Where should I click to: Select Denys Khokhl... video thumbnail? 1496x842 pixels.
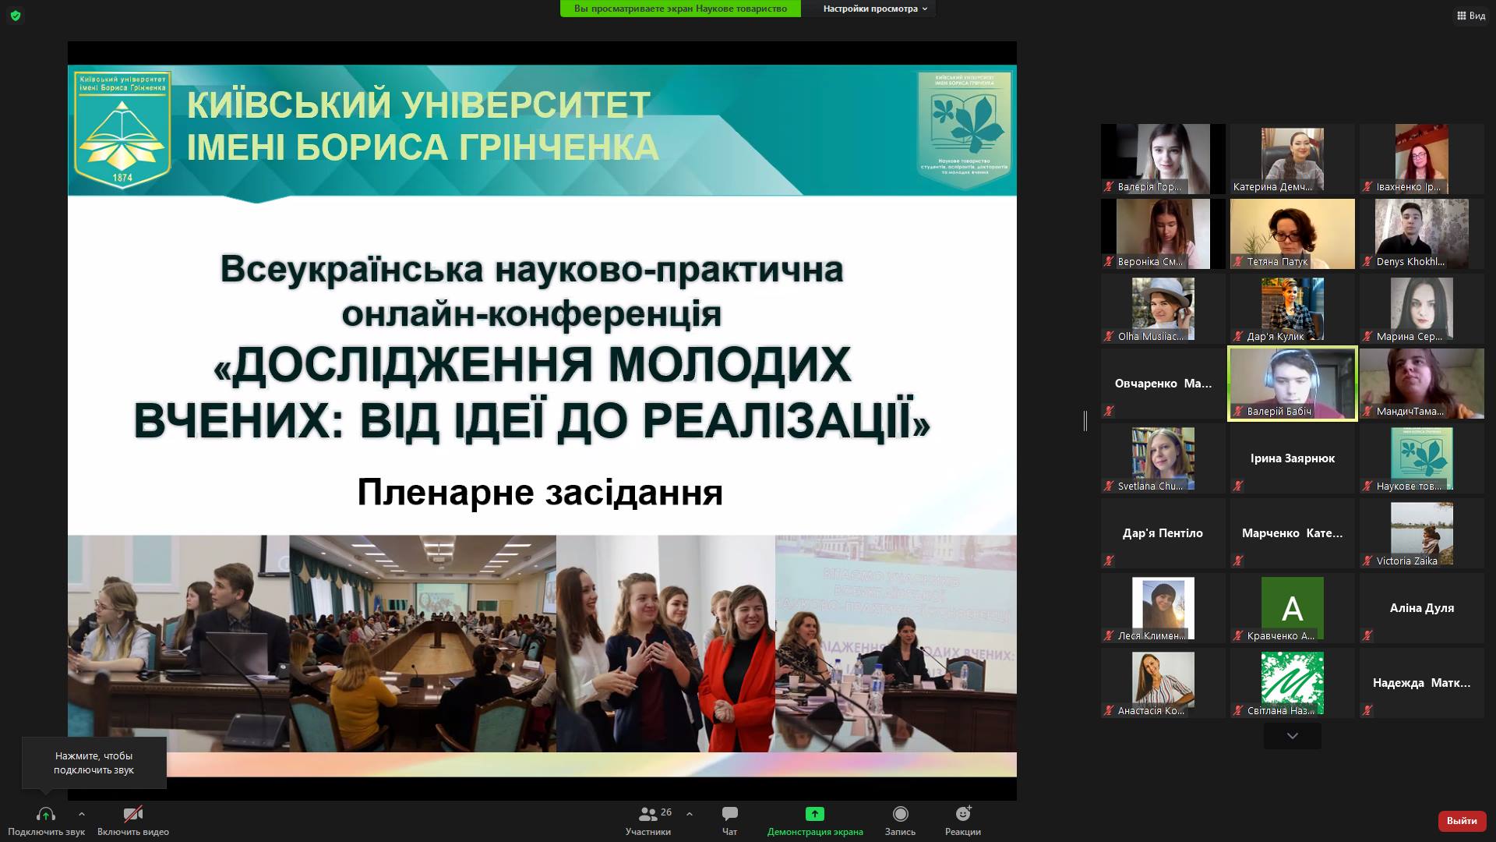click(1422, 234)
